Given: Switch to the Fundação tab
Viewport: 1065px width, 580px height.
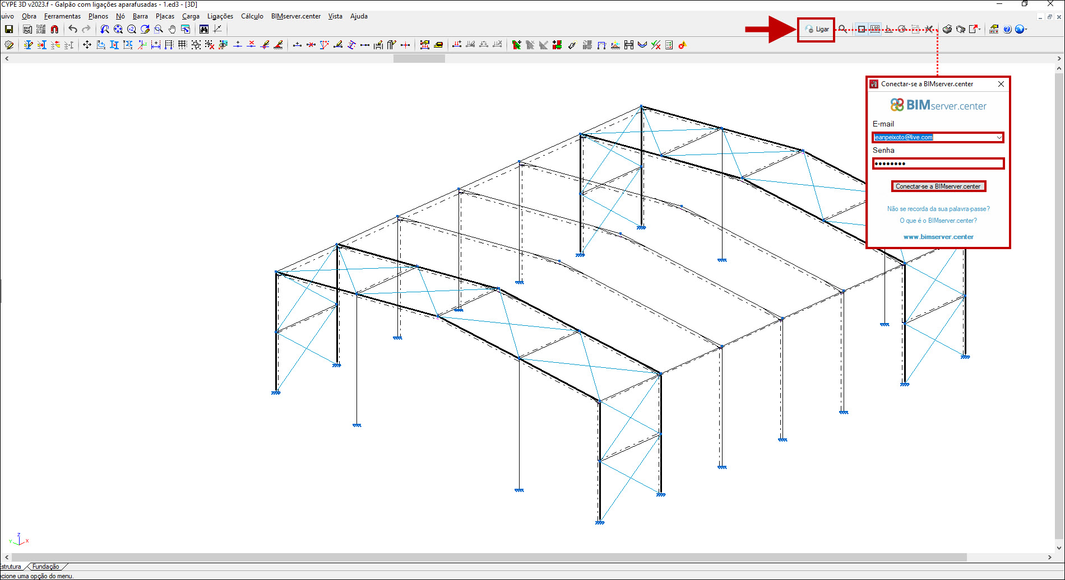Looking at the screenshot, I should 46,567.
